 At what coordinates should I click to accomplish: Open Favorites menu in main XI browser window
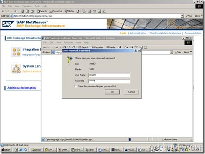click(27, 6)
